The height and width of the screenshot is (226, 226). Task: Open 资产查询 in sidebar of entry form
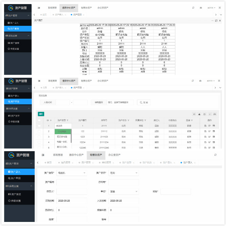19,178
